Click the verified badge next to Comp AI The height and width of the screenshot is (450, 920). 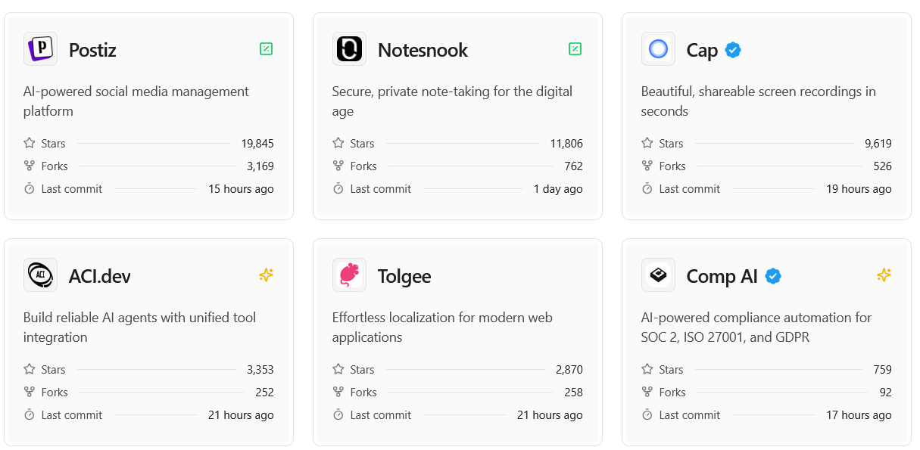coord(772,276)
